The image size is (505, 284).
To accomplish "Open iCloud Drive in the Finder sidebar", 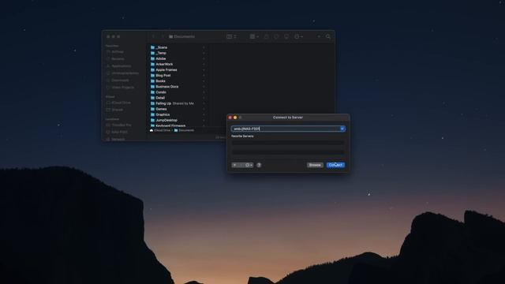I will pyautogui.click(x=121, y=103).
